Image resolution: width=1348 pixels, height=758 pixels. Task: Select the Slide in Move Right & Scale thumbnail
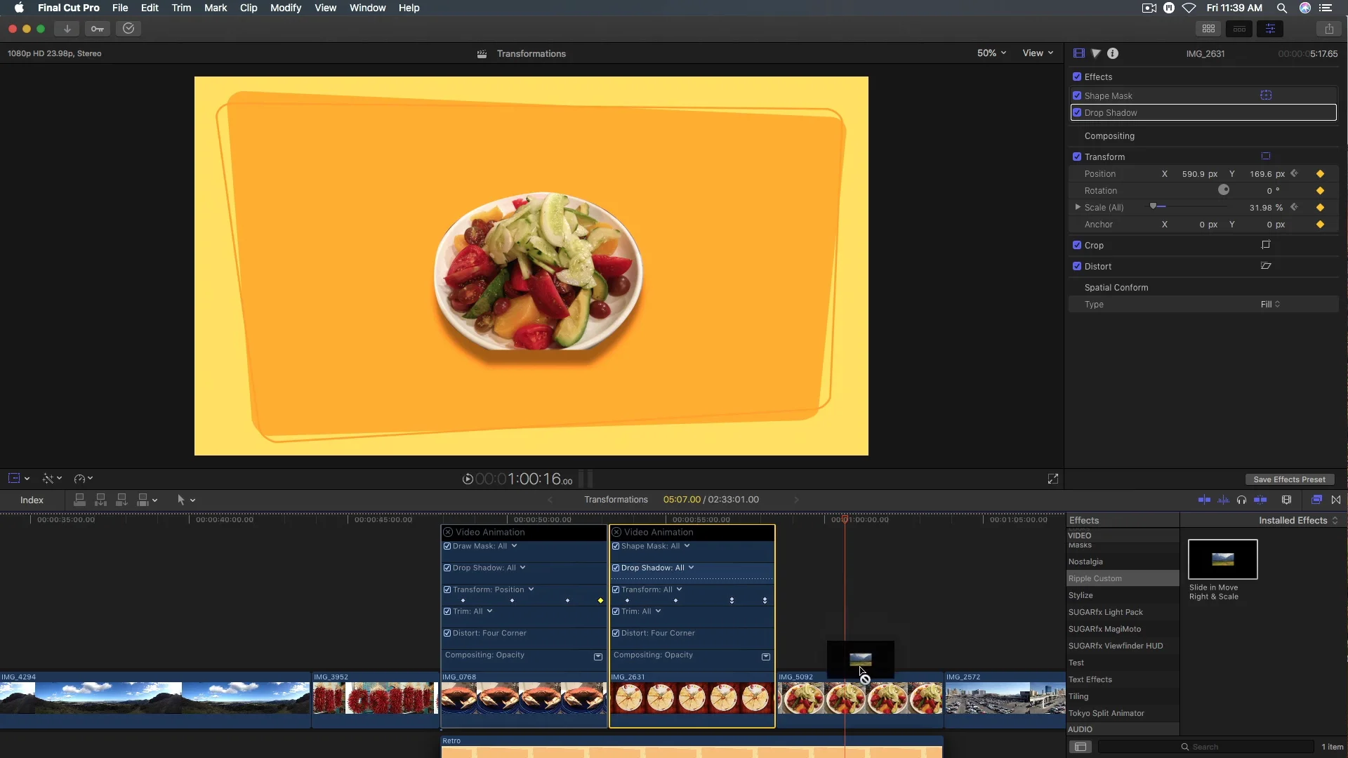click(x=1222, y=559)
